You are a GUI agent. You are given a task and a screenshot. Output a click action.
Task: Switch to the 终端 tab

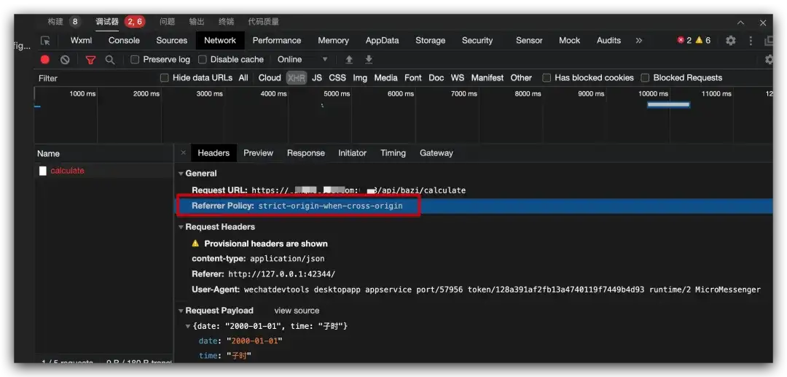point(227,22)
